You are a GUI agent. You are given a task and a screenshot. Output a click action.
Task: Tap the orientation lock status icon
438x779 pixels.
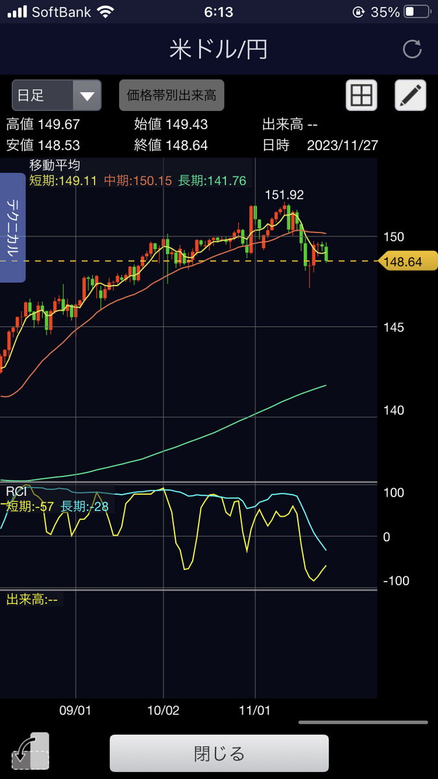point(358,12)
